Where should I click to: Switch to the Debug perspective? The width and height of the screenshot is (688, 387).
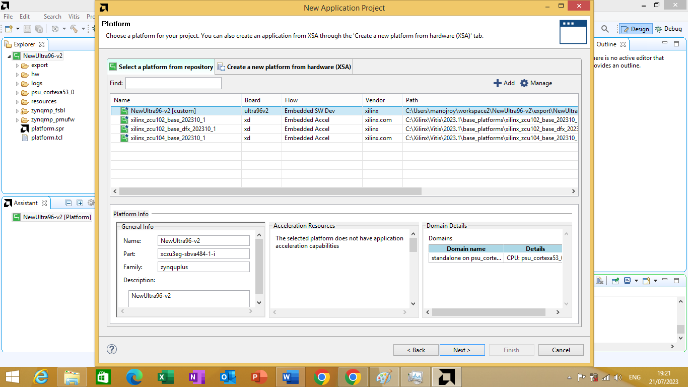pyautogui.click(x=668, y=29)
